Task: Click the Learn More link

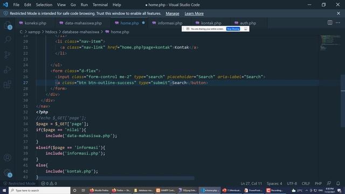Action: pos(194,13)
